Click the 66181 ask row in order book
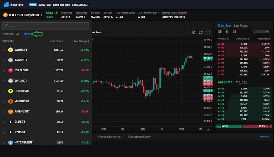This screenshot has width=274, height=157. 244,44
